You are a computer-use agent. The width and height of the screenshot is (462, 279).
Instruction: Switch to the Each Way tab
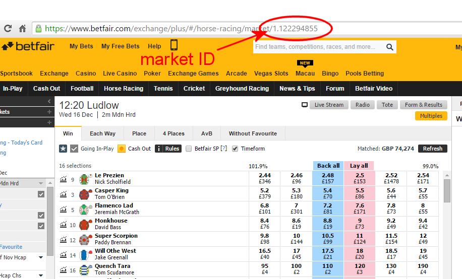click(102, 133)
